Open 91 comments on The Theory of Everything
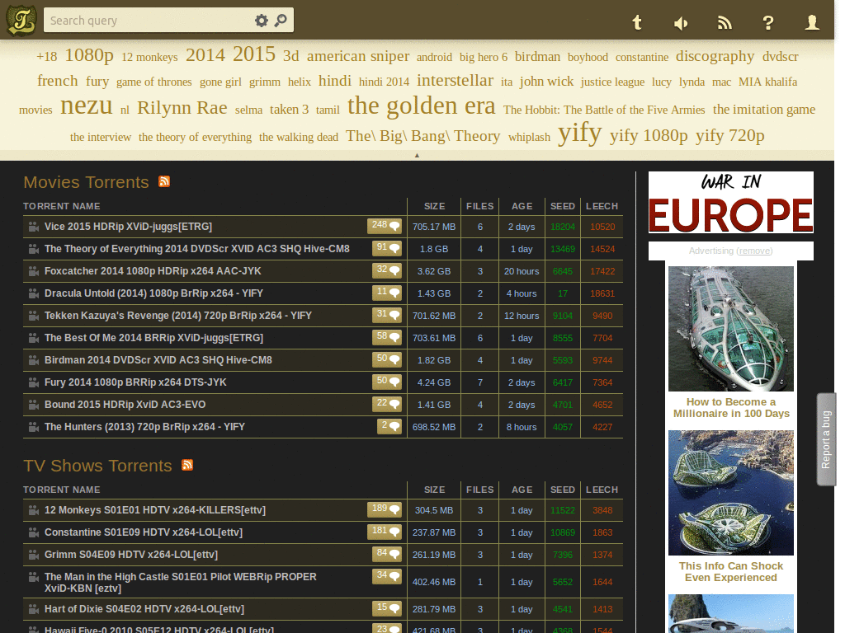 tap(387, 248)
